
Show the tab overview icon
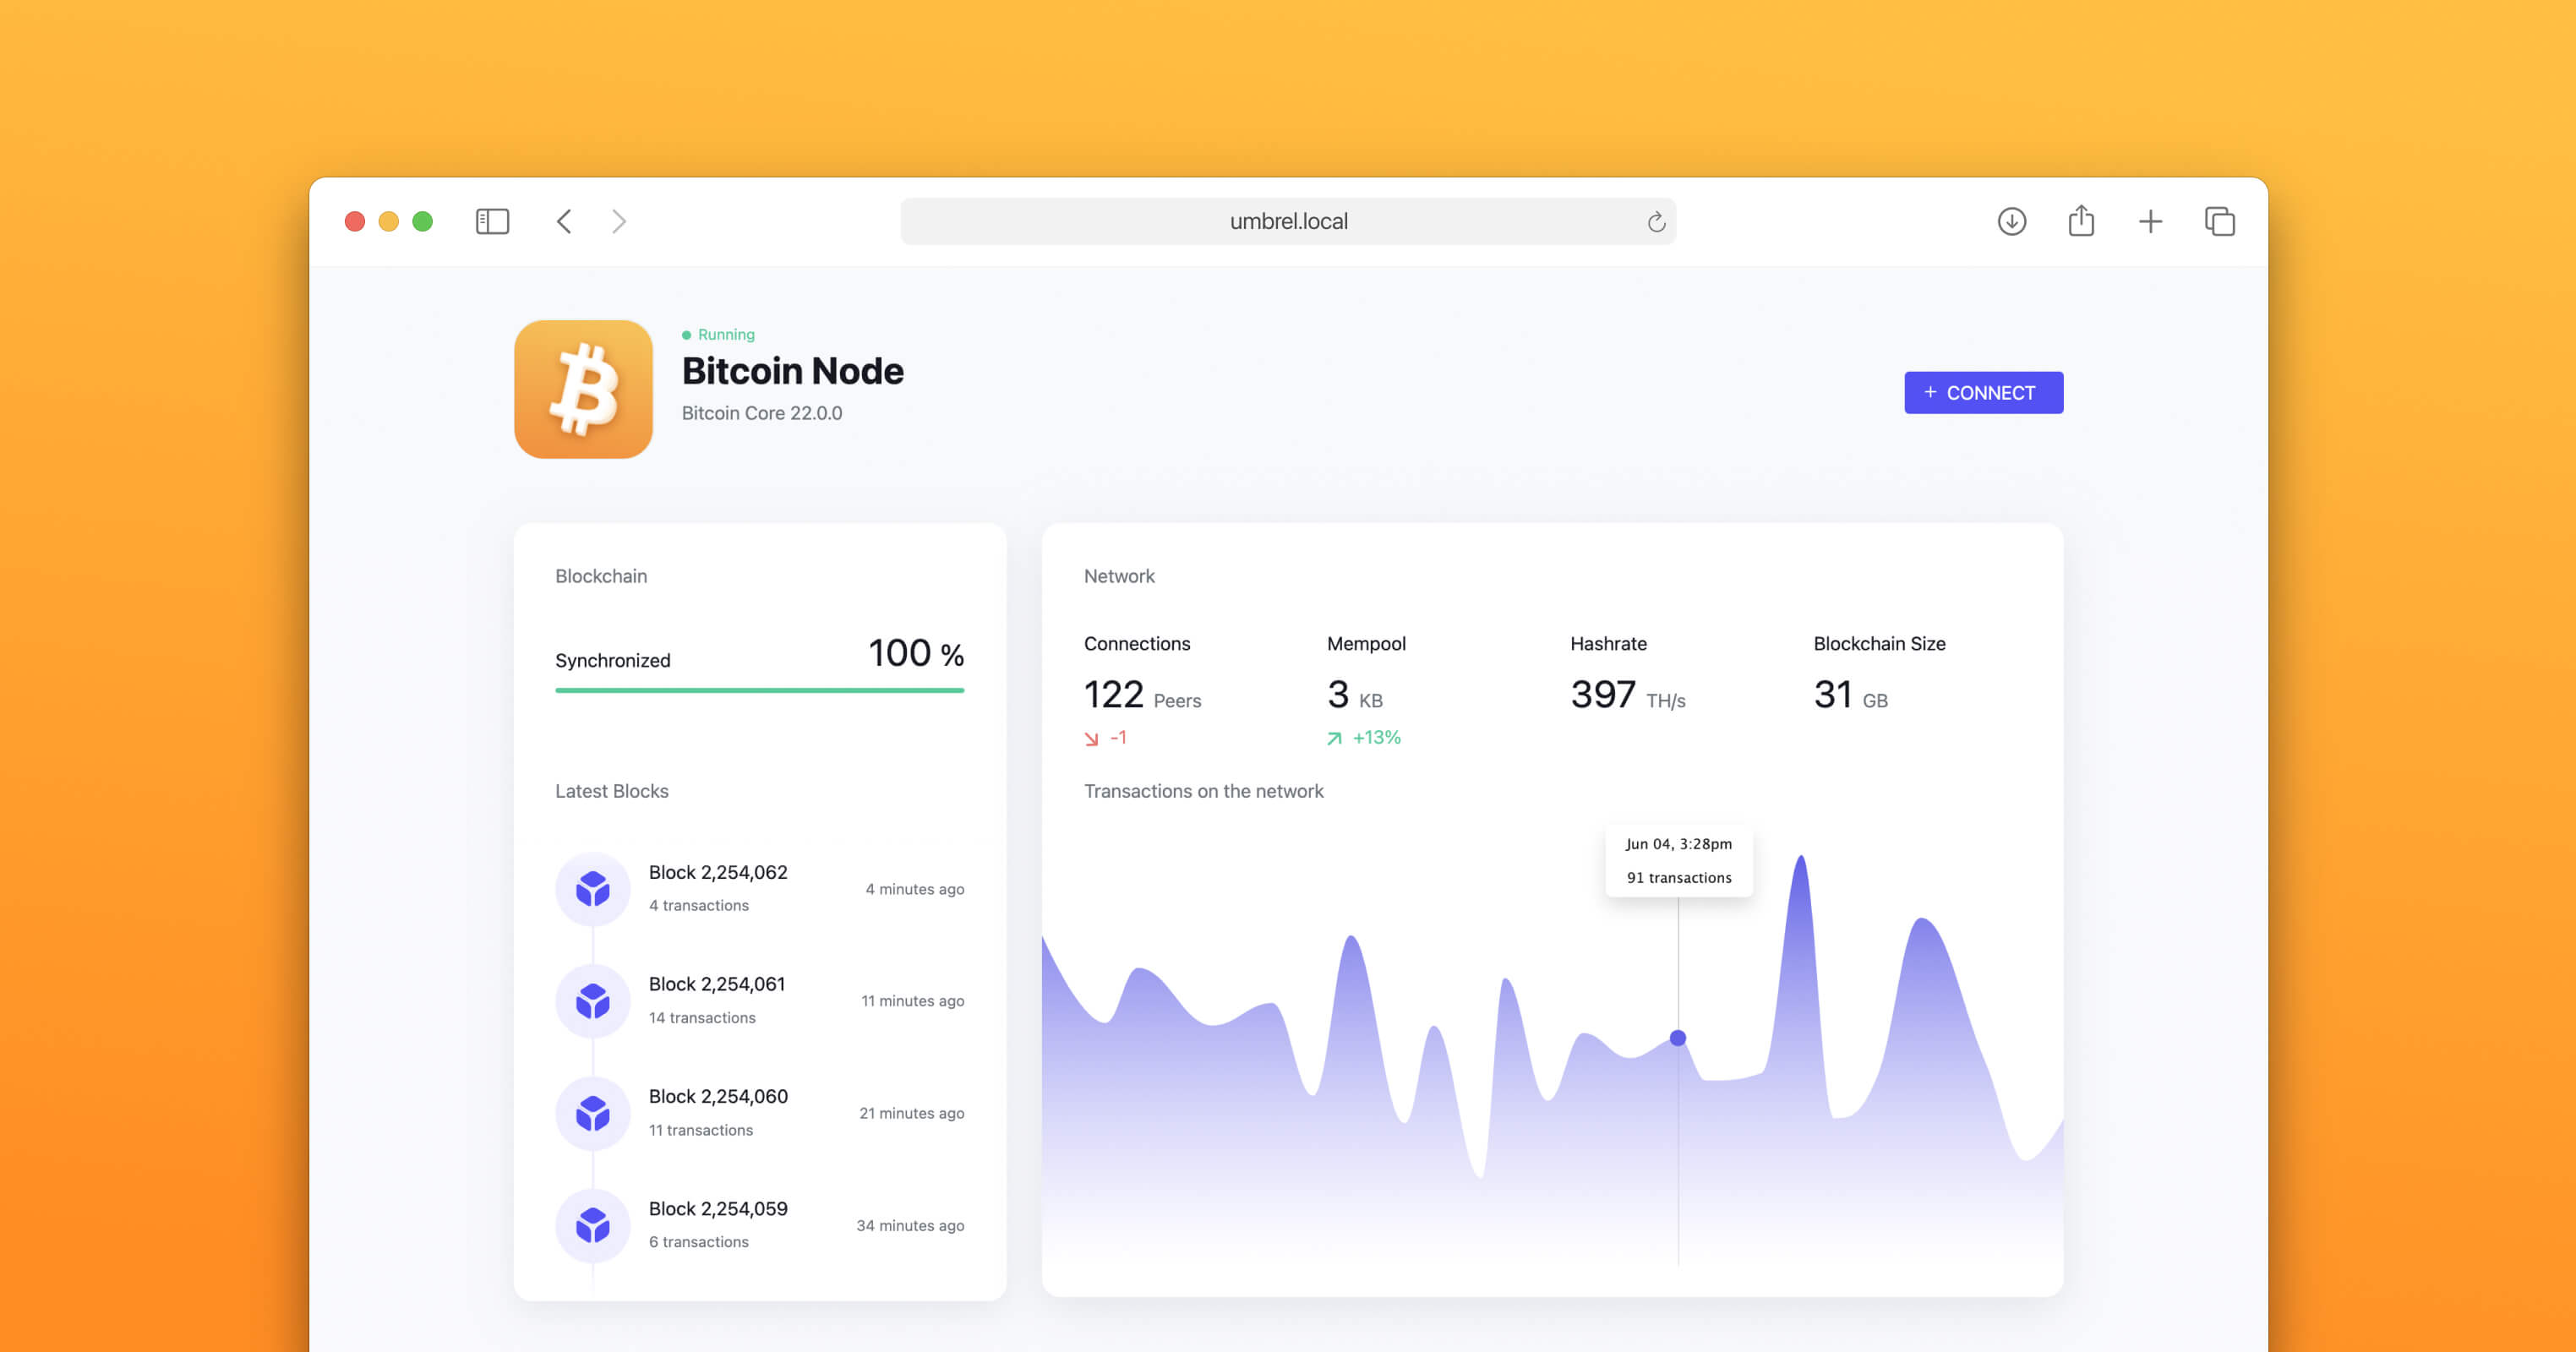point(2220,221)
